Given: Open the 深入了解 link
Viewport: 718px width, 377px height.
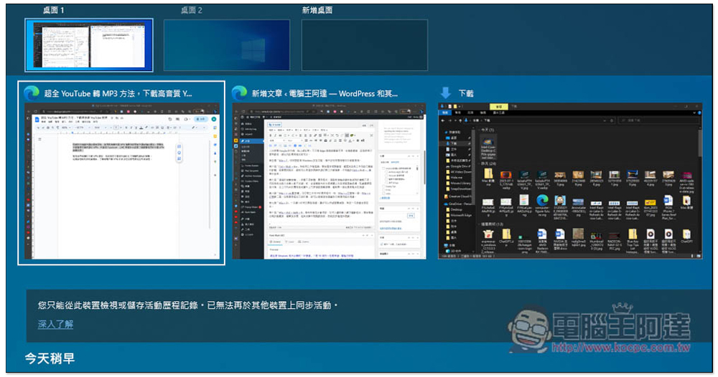Looking at the screenshot, I should coord(55,324).
